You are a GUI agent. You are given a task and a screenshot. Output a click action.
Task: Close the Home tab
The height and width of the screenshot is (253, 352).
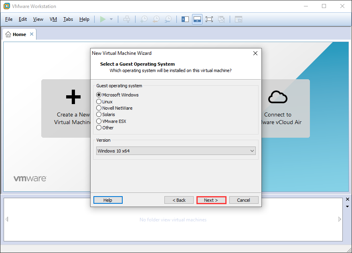[32, 34]
